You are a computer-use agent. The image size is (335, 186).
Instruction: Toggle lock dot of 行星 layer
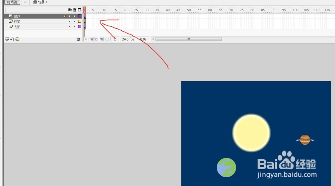(x=75, y=21)
